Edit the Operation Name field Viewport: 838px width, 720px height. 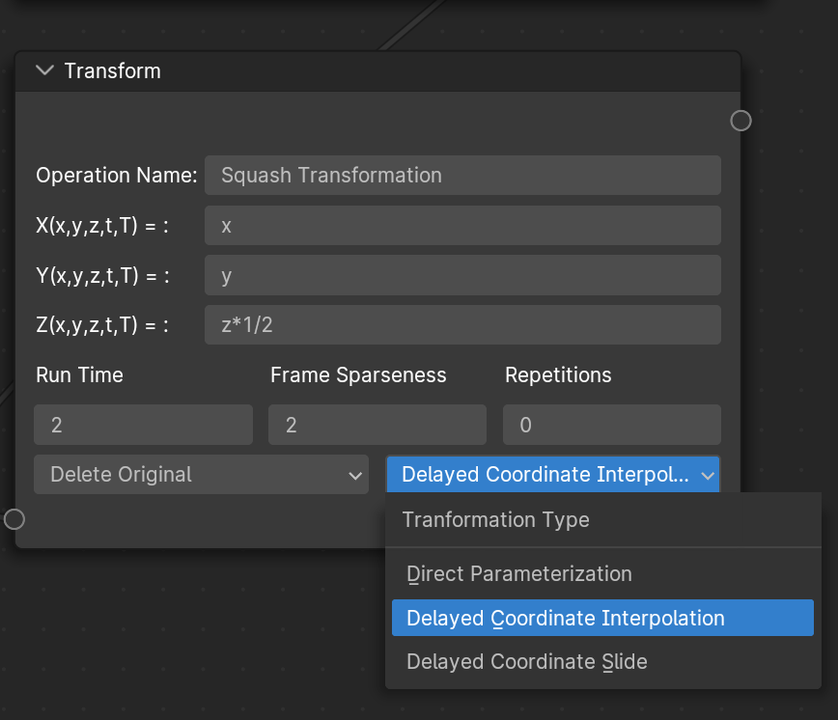(462, 176)
